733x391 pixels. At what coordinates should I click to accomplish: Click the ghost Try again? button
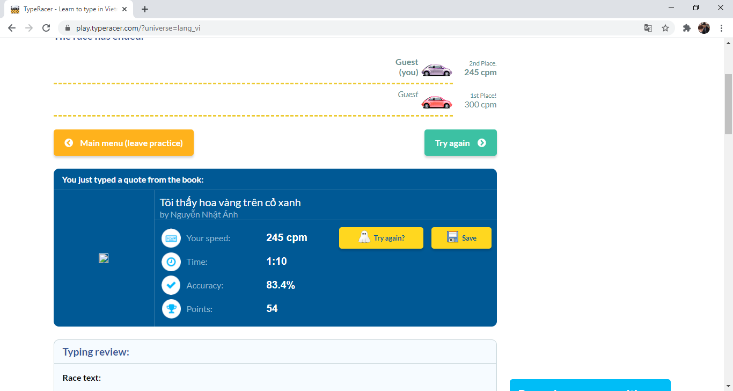click(x=381, y=238)
